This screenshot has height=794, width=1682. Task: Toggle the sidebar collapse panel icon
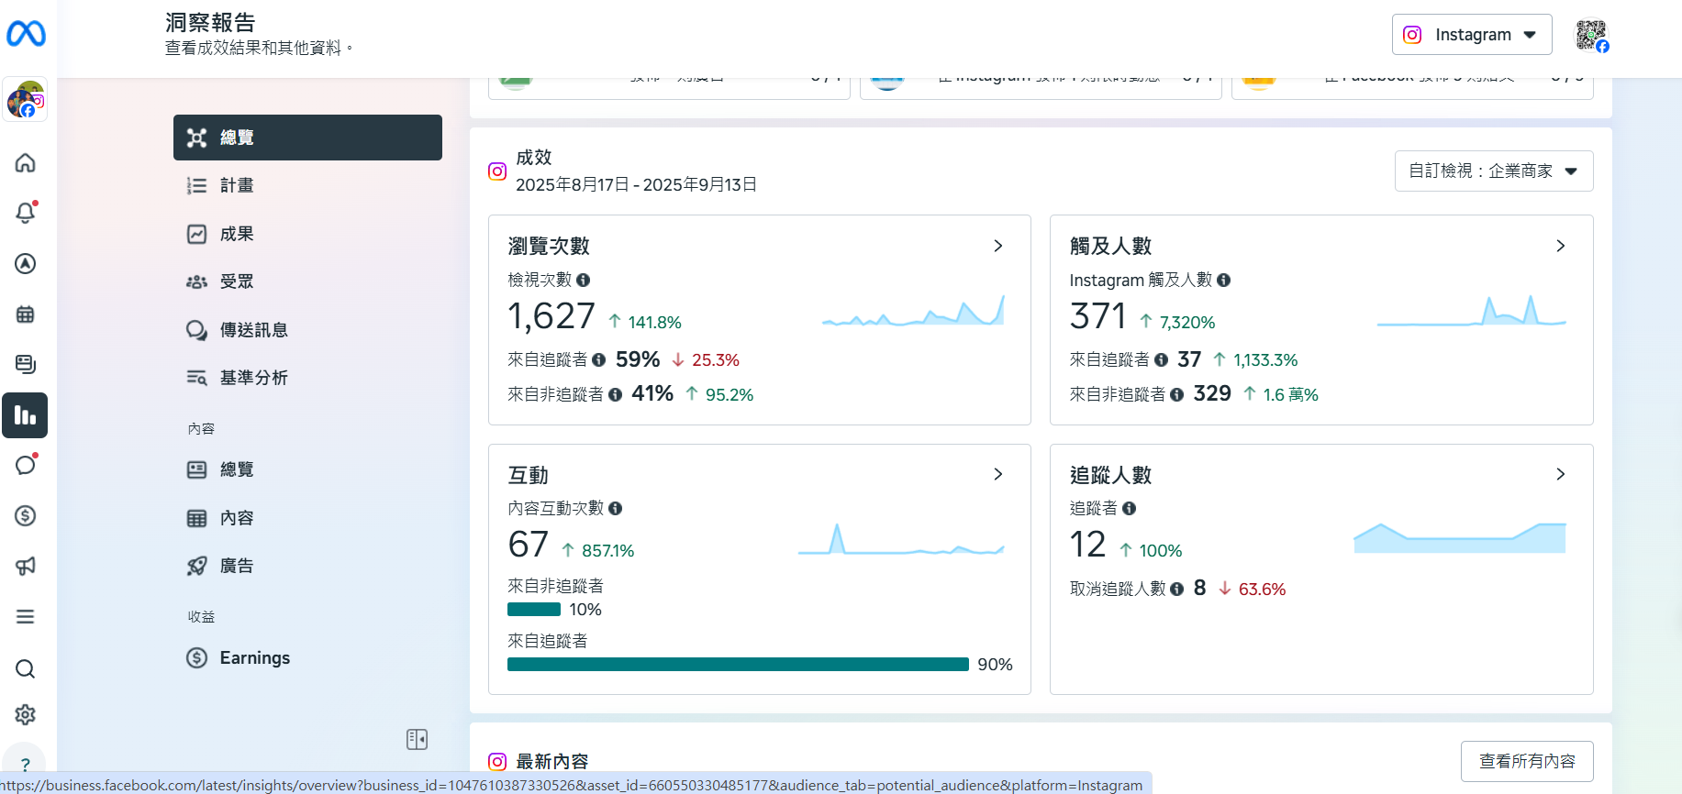point(417,739)
